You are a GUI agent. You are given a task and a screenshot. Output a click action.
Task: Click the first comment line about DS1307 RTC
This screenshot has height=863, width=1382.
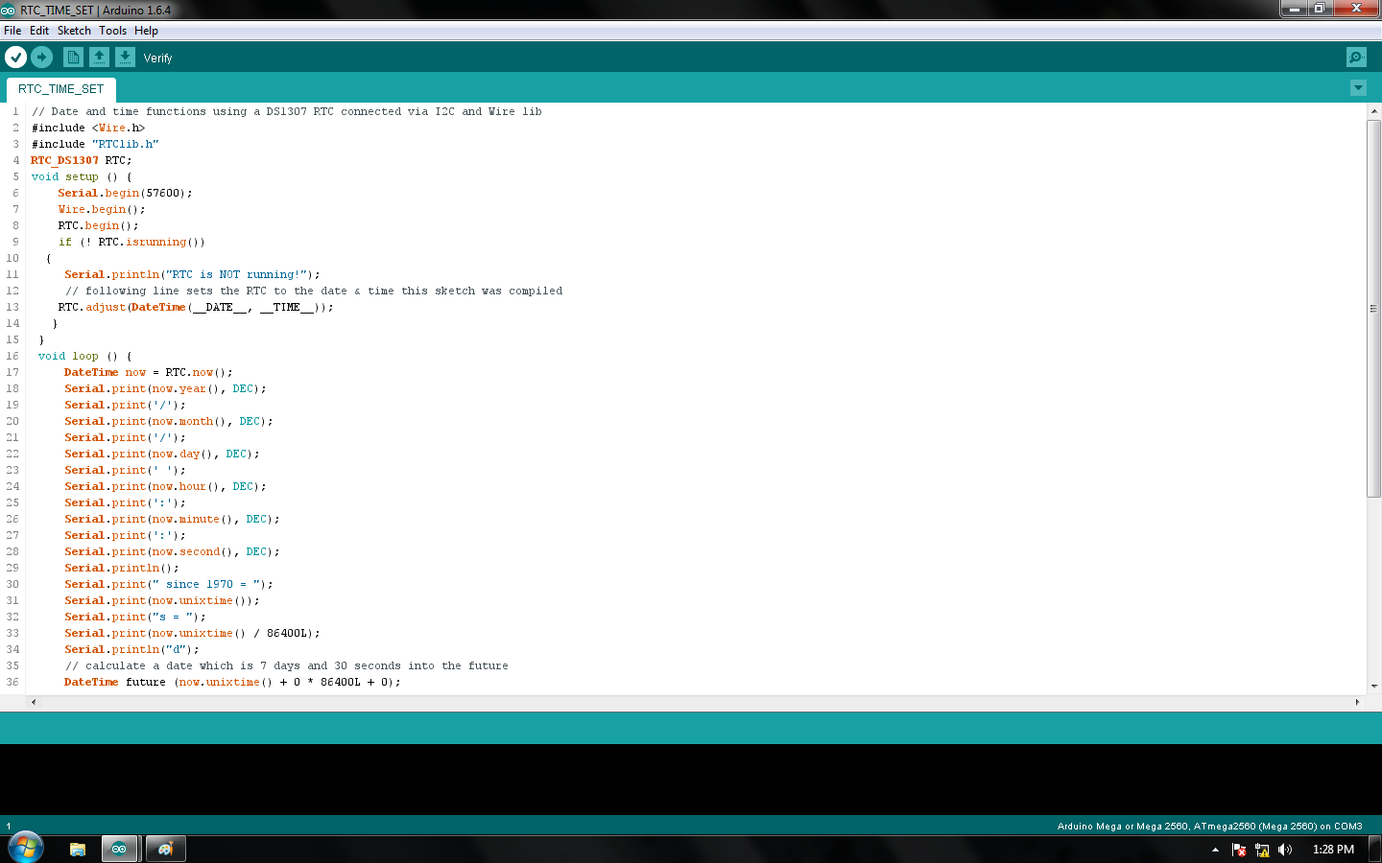tap(287, 111)
